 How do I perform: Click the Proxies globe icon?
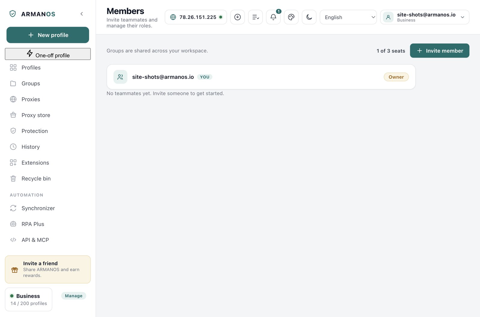coord(13,99)
